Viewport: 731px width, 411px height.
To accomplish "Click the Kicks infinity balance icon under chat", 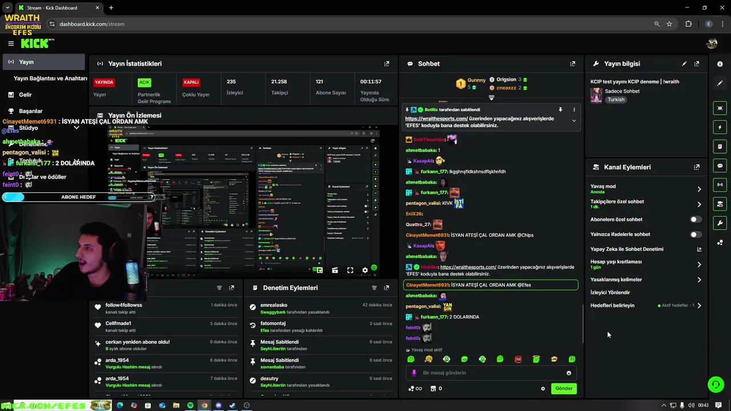I will (415, 389).
